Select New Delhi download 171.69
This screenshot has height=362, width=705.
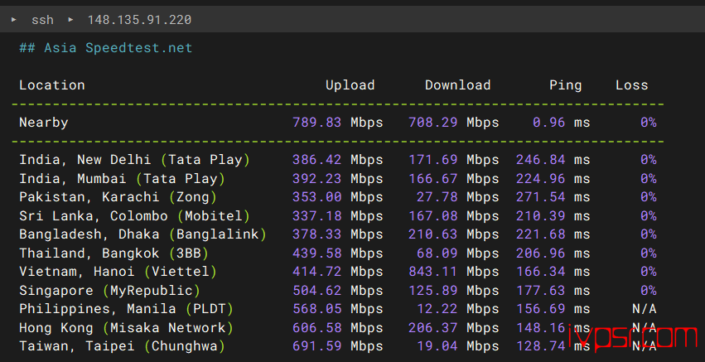tap(433, 160)
